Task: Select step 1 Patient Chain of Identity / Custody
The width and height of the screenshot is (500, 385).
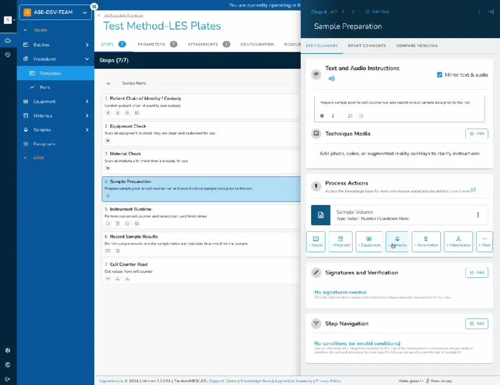Action: 201,106
